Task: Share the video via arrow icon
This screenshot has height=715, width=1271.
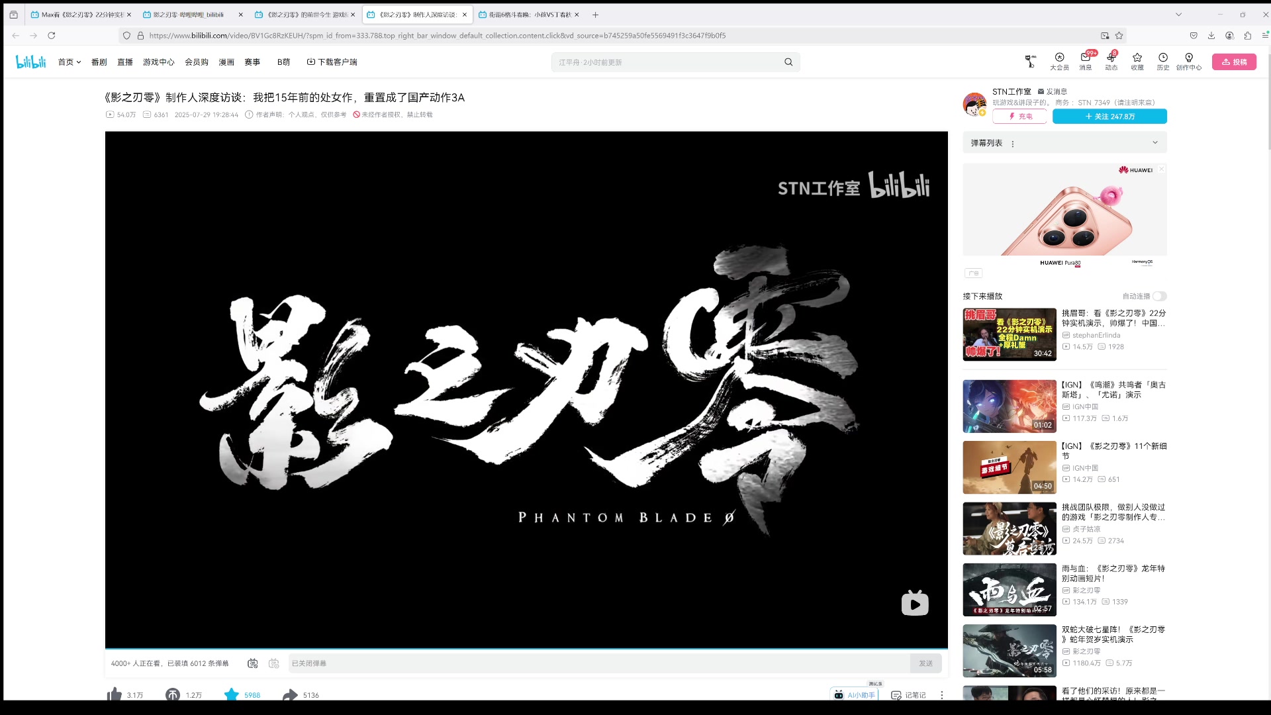Action: 290,694
